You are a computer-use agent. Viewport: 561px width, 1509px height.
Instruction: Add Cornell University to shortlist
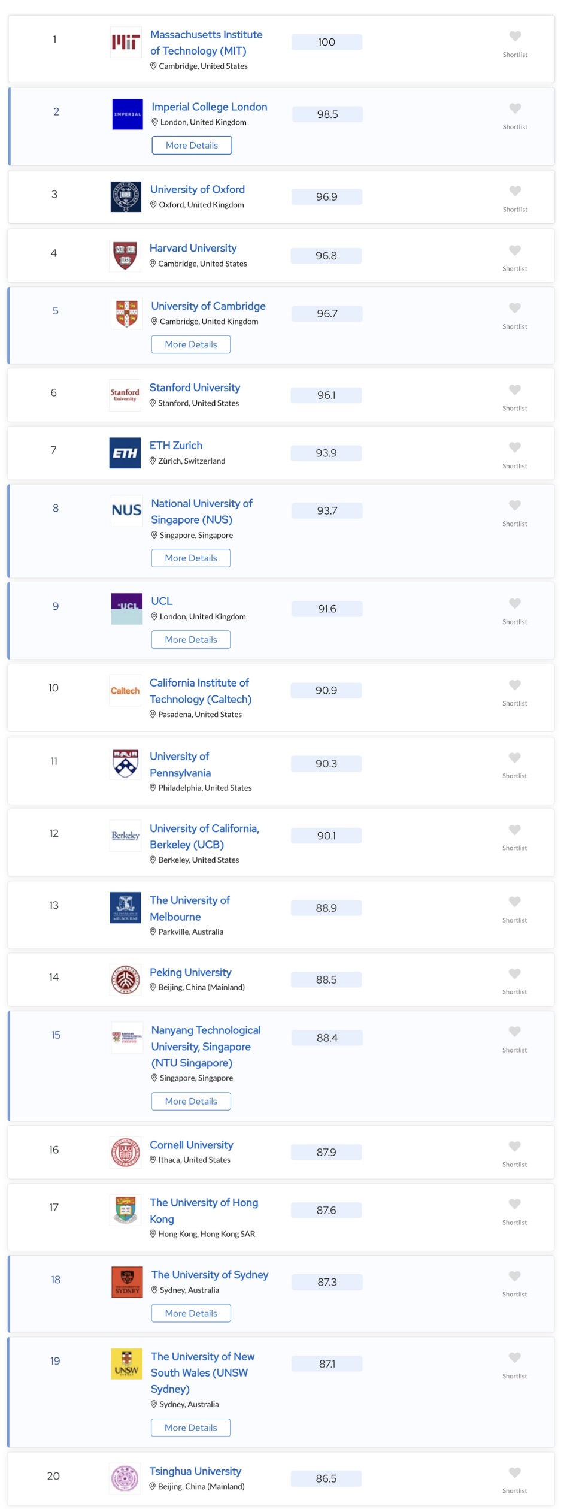[x=514, y=1145]
